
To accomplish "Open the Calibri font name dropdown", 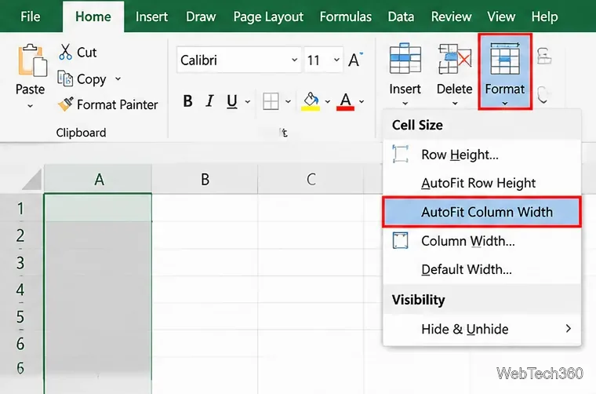I will pyautogui.click(x=294, y=60).
